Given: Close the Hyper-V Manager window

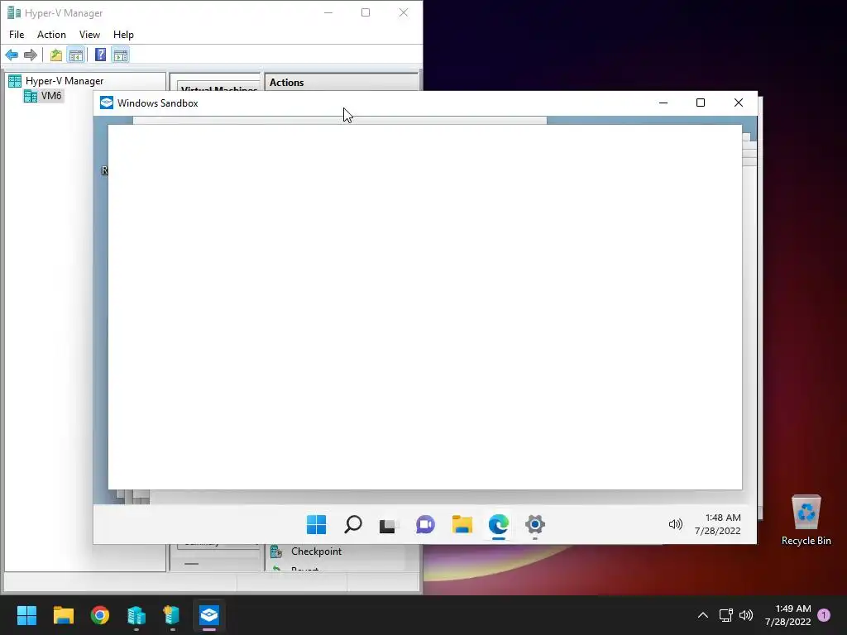Looking at the screenshot, I should tap(404, 12).
